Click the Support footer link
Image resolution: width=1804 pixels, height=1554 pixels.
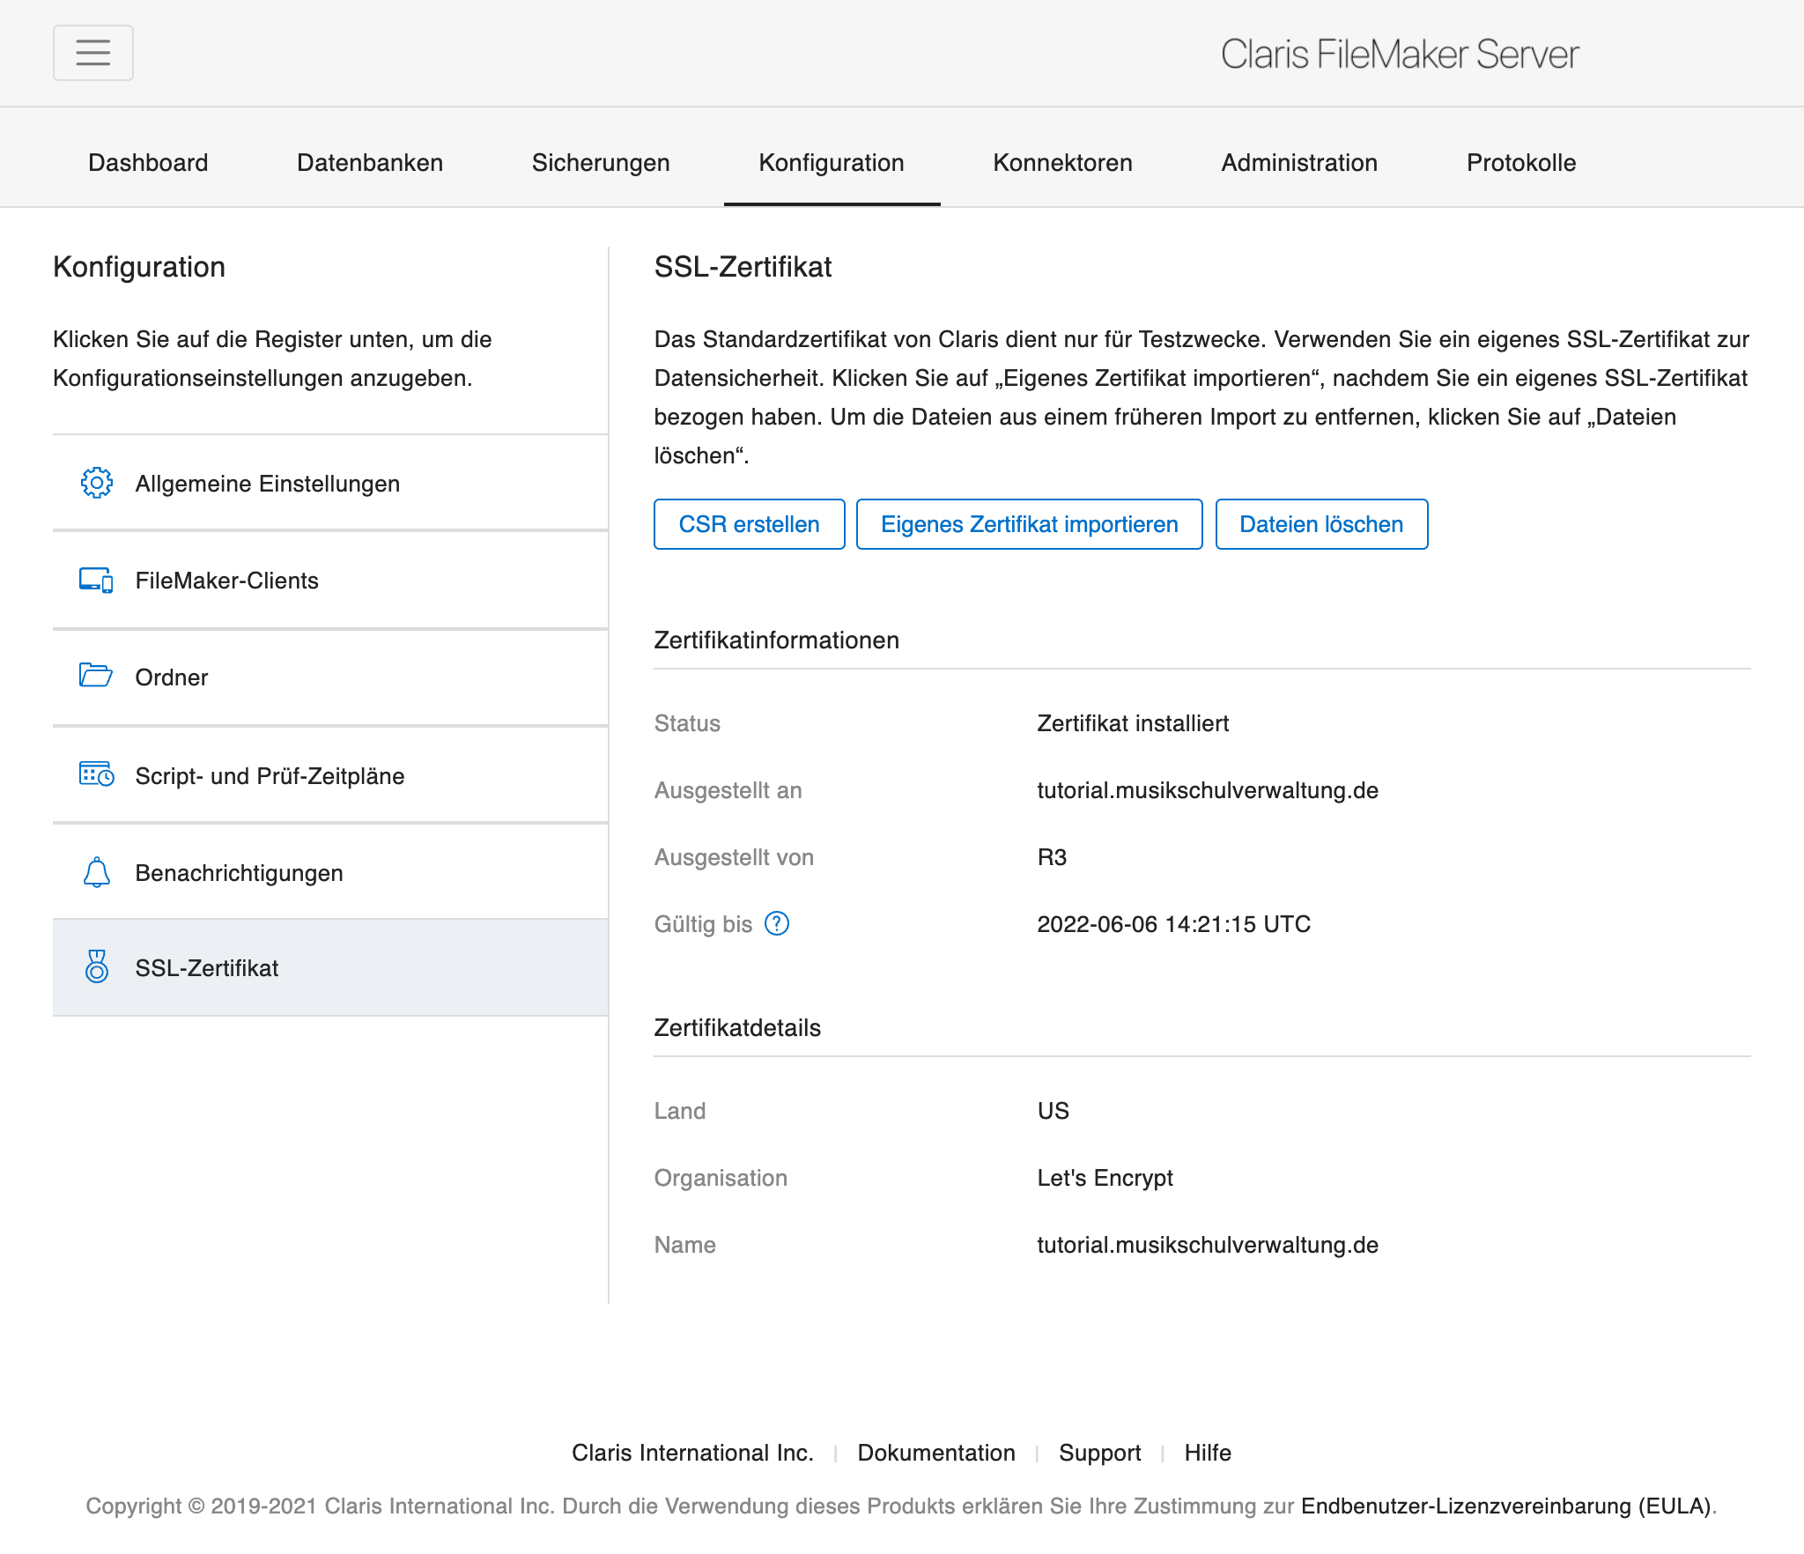1099,1453
